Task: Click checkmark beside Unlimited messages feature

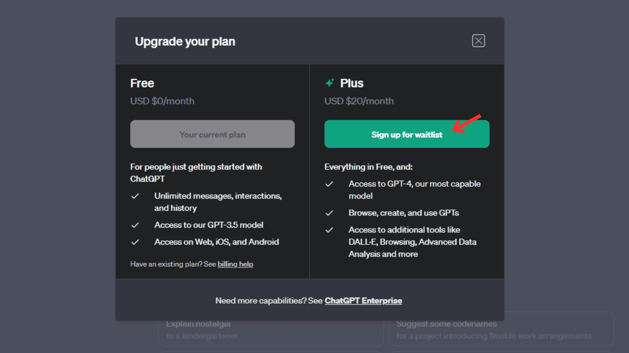Action: [135, 196]
